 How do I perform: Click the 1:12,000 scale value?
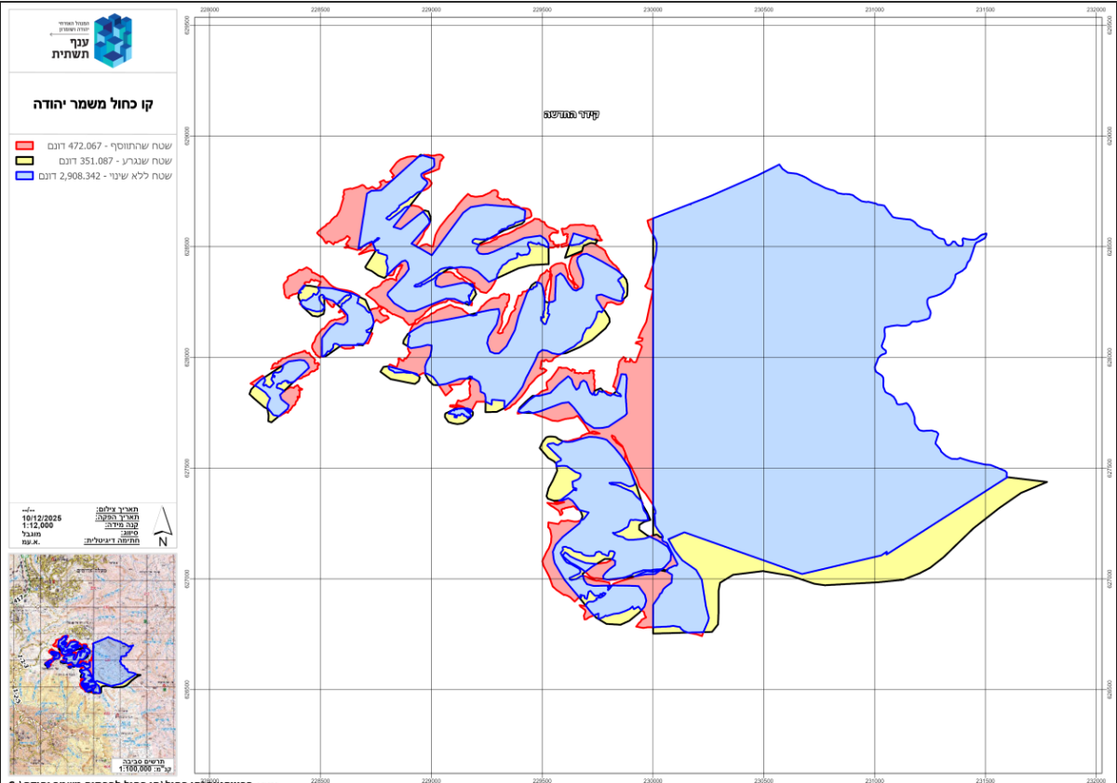coord(38,526)
